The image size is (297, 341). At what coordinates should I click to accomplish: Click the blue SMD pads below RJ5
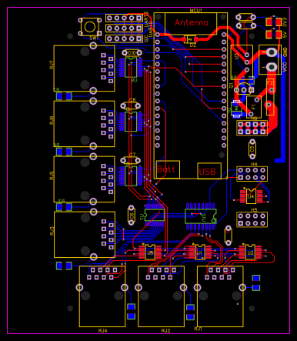pos(64,207)
